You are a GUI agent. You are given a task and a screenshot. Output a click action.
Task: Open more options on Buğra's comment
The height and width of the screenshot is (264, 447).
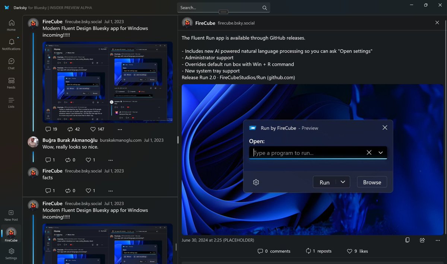[x=110, y=160]
